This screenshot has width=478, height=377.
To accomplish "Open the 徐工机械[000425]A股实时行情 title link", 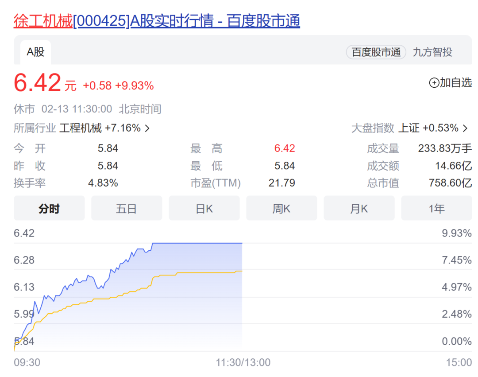I will pyautogui.click(x=157, y=21).
